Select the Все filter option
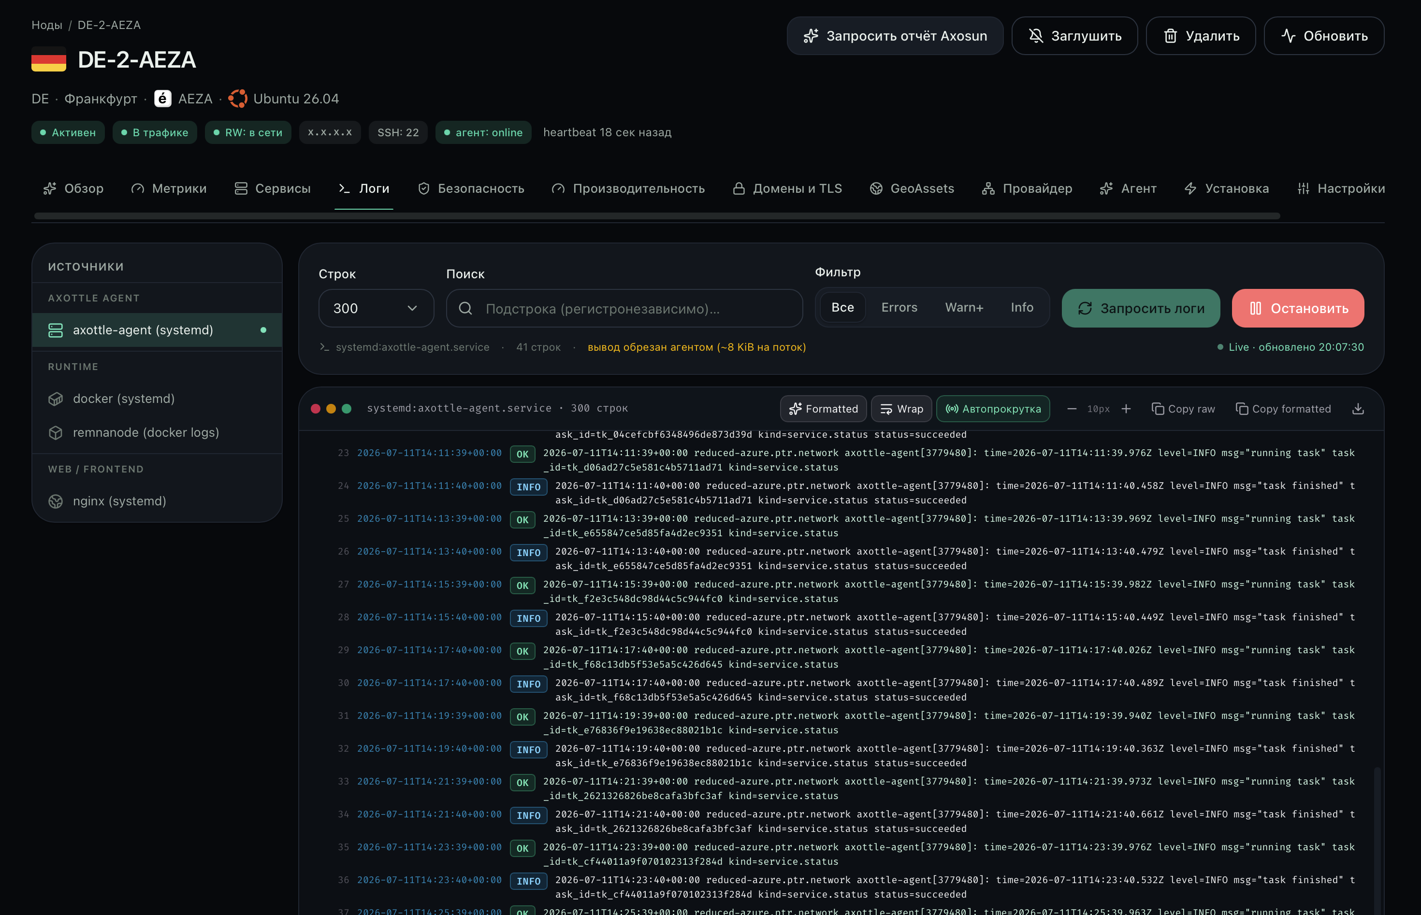Viewport: 1421px width, 915px height. pos(842,307)
